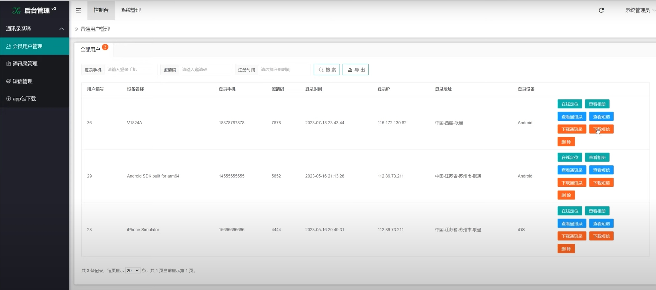Click 在线定位 for user 29
This screenshot has width=656, height=290.
[570, 157]
